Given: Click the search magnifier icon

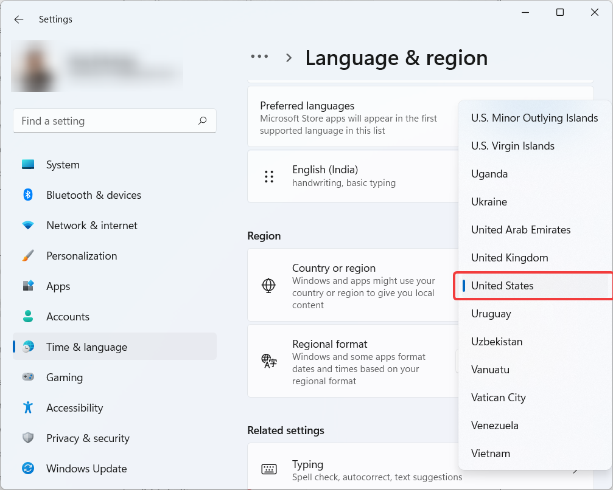Looking at the screenshot, I should (203, 120).
